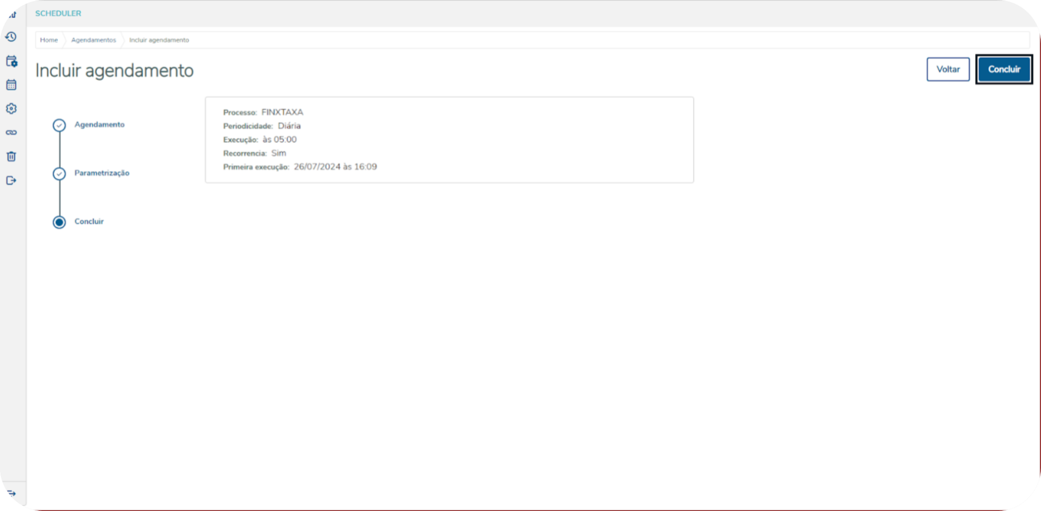The height and width of the screenshot is (511, 1041).
Task: Open Home from the breadcrumb
Action: 49,40
